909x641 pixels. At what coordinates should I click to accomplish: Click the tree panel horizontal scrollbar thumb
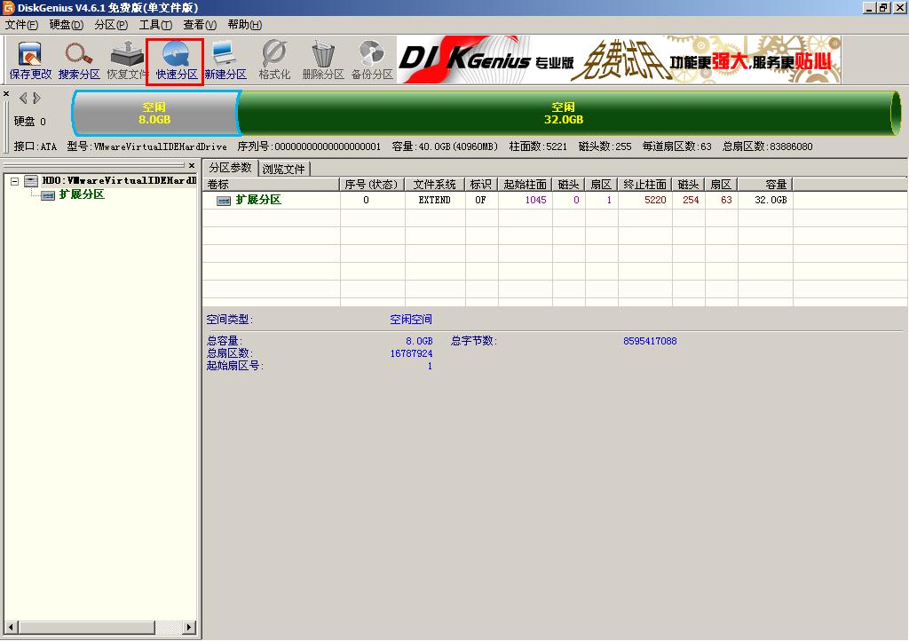pyautogui.click(x=87, y=627)
